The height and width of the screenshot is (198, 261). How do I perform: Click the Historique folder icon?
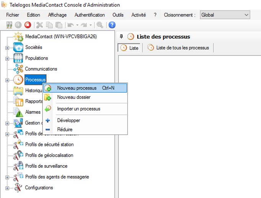[x=18, y=91]
